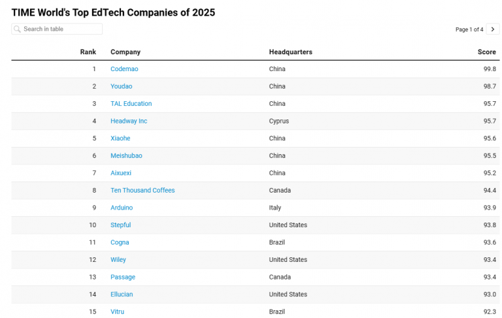Go to next table page arrow

pyautogui.click(x=493, y=29)
